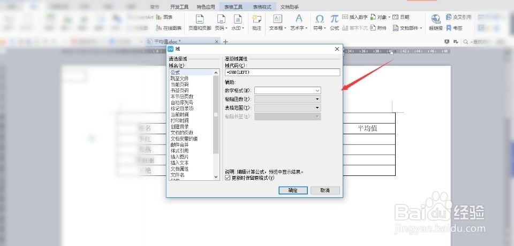This screenshot has width=514, height=246.
Task: Click the 页码 page number icon
Action: [221, 19]
